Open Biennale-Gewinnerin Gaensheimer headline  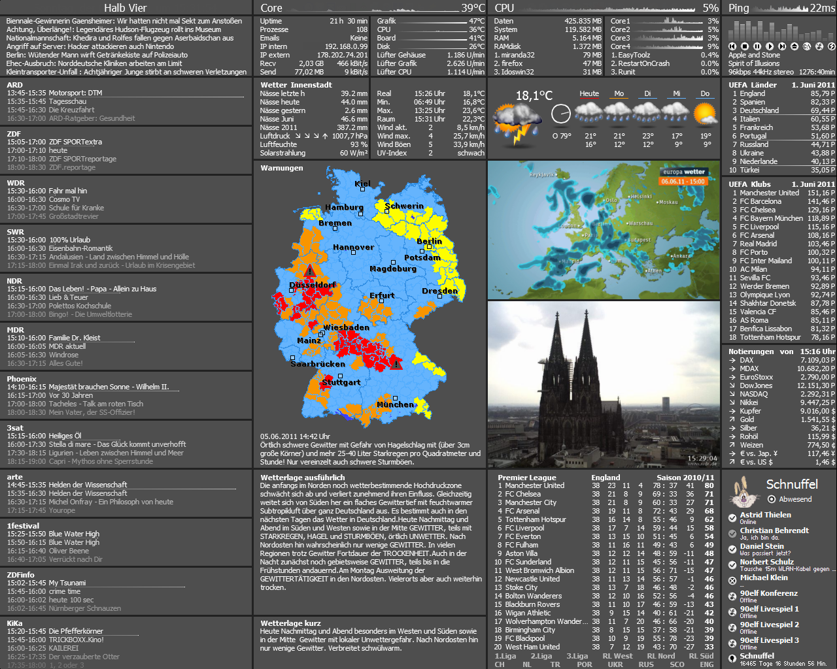point(124,21)
